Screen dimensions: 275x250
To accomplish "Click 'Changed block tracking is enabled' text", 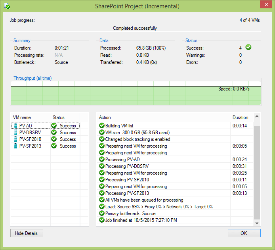I will tap(137, 139).
